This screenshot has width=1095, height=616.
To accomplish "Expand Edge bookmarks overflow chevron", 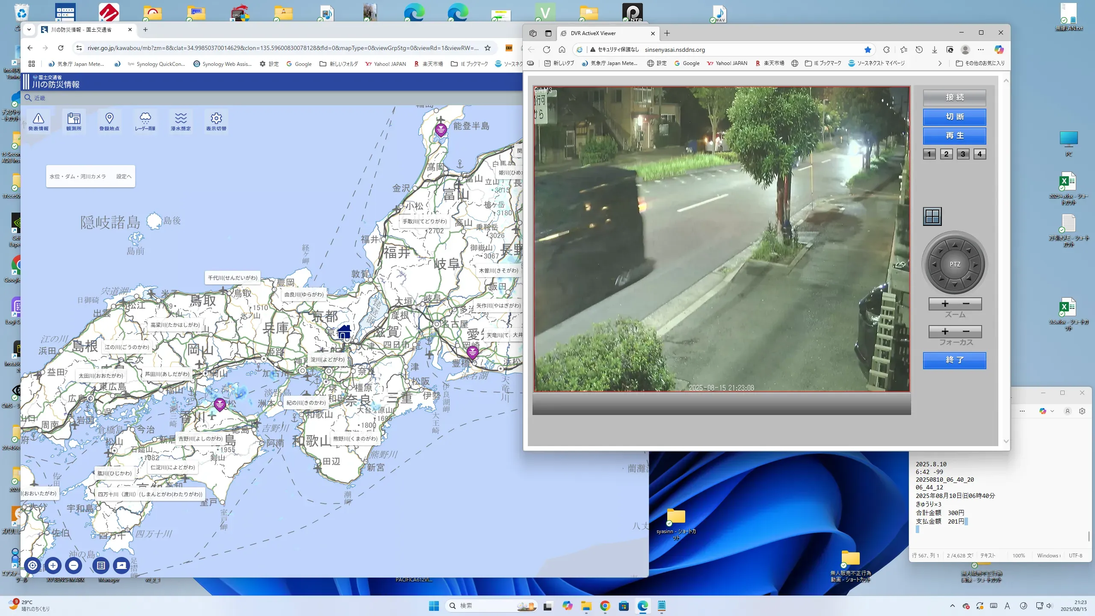I will pyautogui.click(x=940, y=63).
